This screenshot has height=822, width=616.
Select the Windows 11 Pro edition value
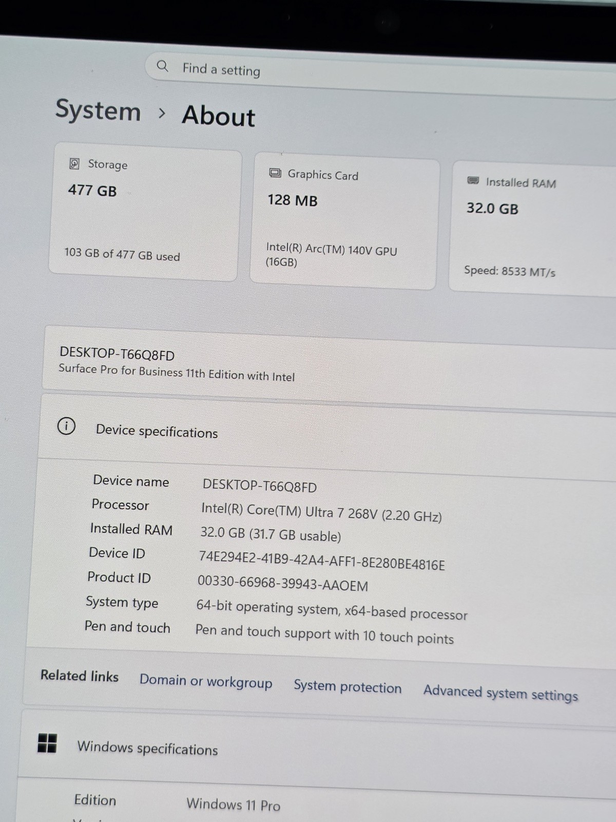tap(233, 804)
